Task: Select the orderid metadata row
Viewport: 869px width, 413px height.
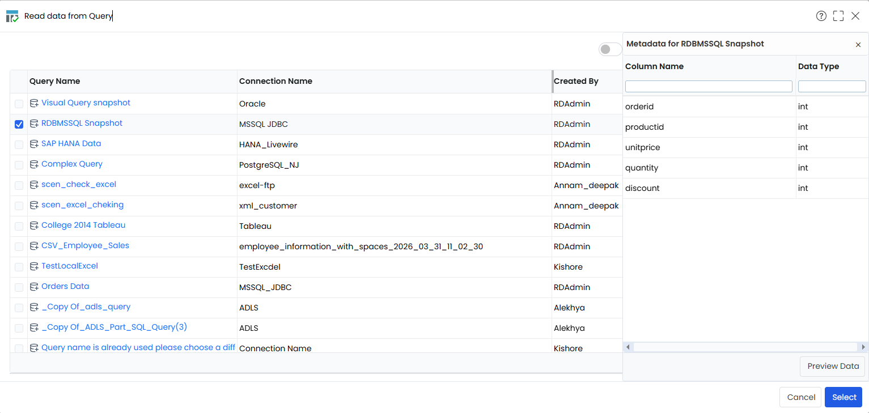Action: tap(745, 107)
